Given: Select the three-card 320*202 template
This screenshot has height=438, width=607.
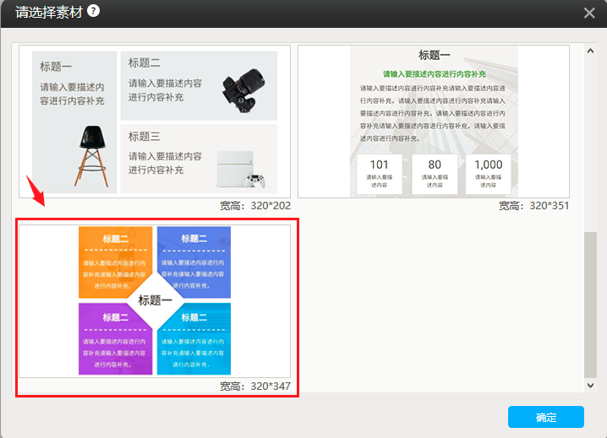Looking at the screenshot, I should click(155, 122).
